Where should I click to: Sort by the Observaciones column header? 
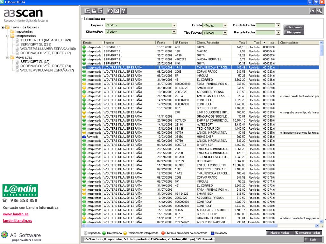299,43
